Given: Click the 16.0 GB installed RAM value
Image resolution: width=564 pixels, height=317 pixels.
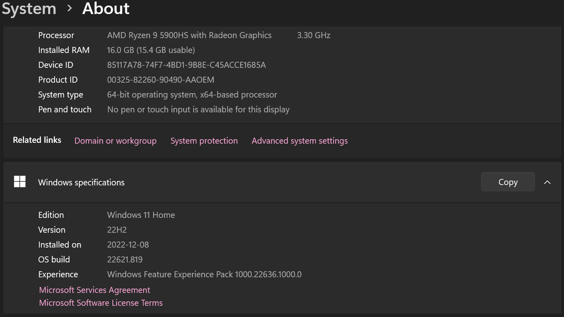Looking at the screenshot, I should [151, 50].
